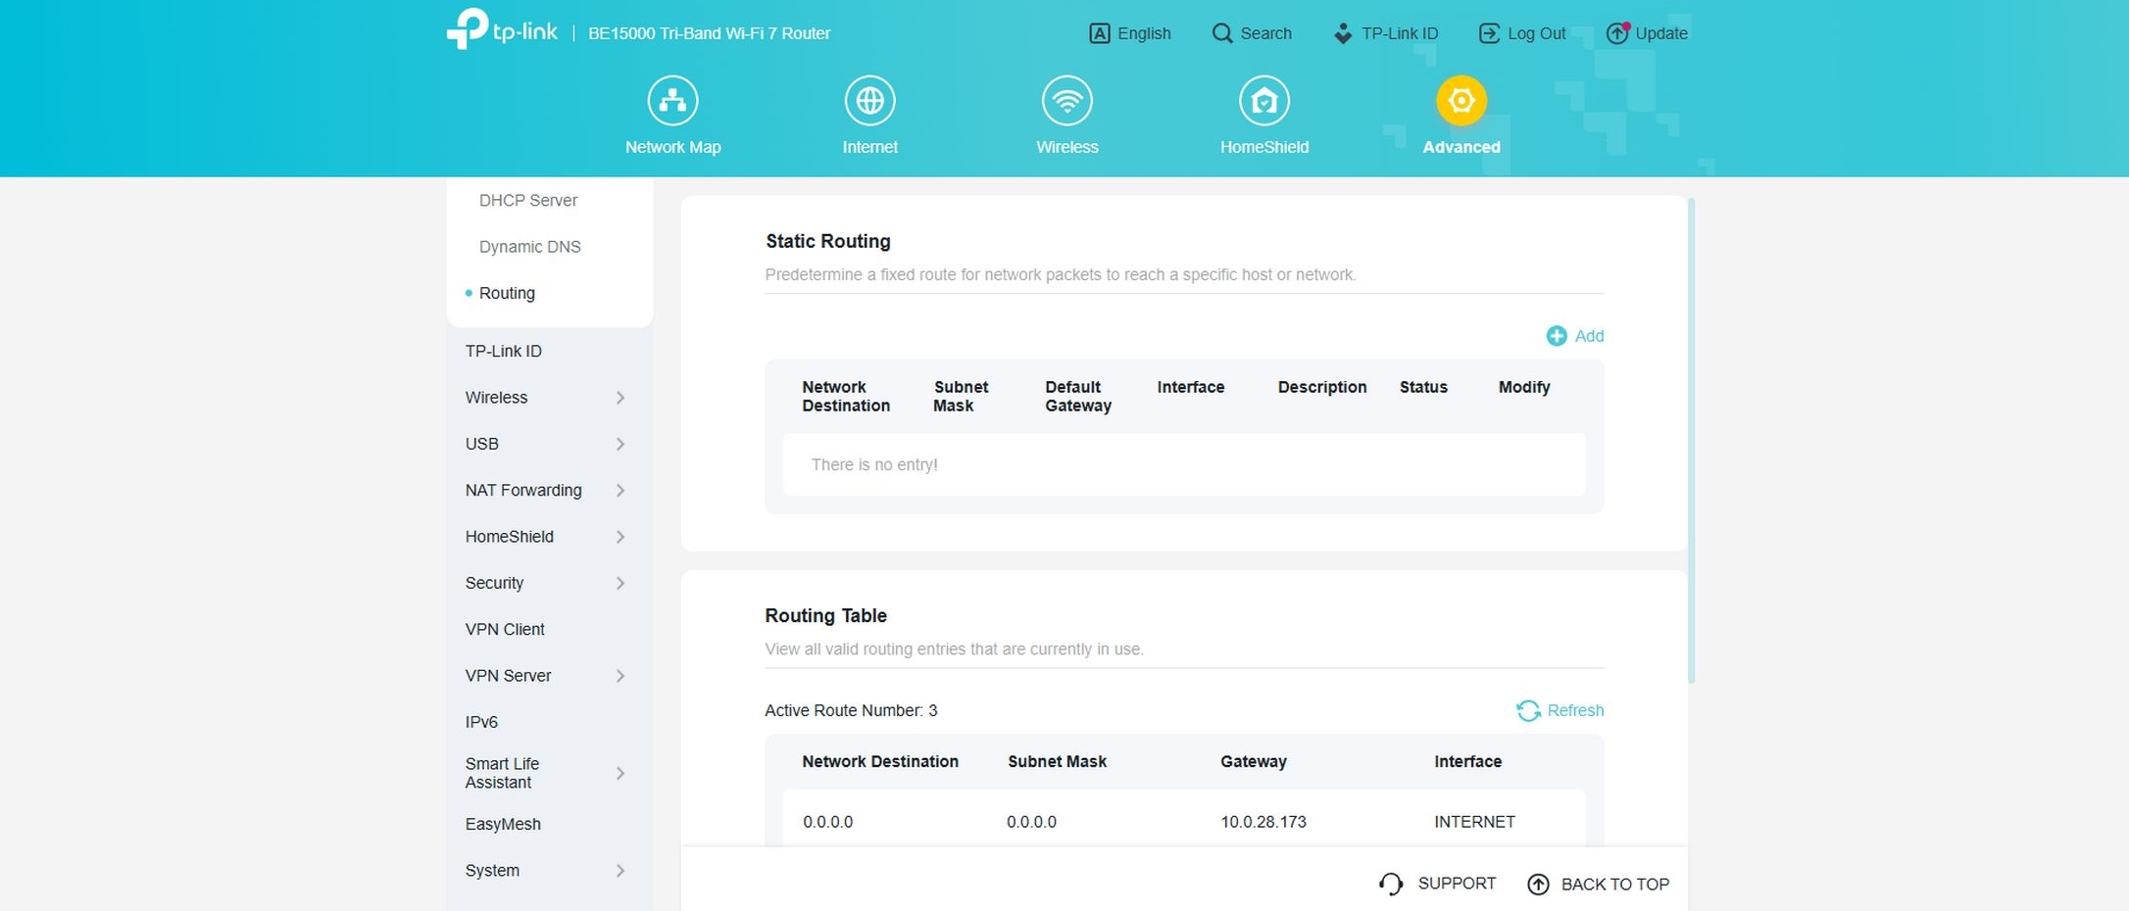Screen dimensions: 2129x911
Task: Expand the VPN Server menu
Action: click(544, 676)
